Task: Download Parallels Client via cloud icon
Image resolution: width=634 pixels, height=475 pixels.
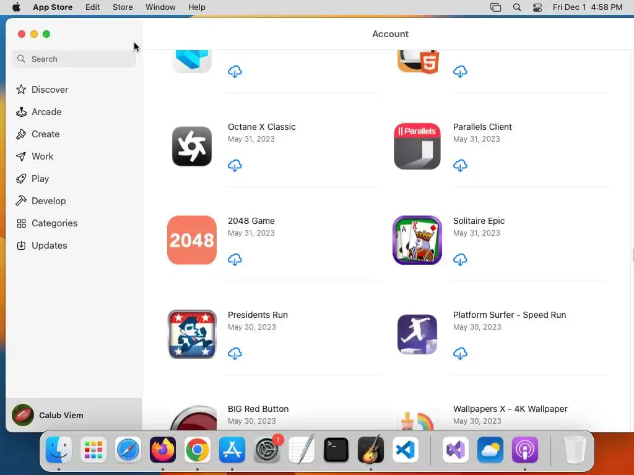Action: click(x=460, y=166)
